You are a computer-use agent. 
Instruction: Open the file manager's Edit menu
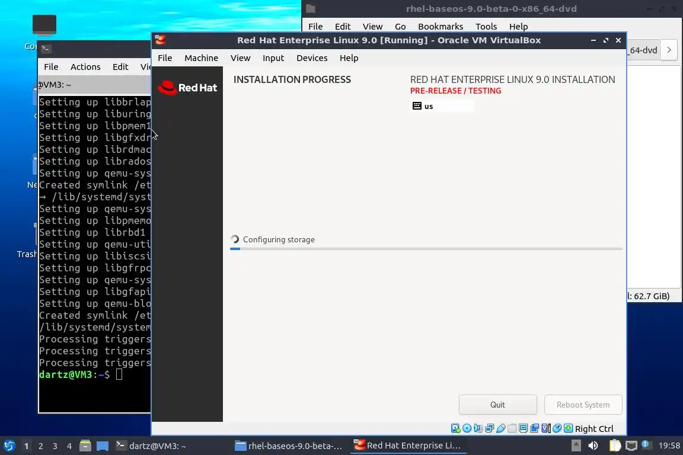(x=342, y=27)
